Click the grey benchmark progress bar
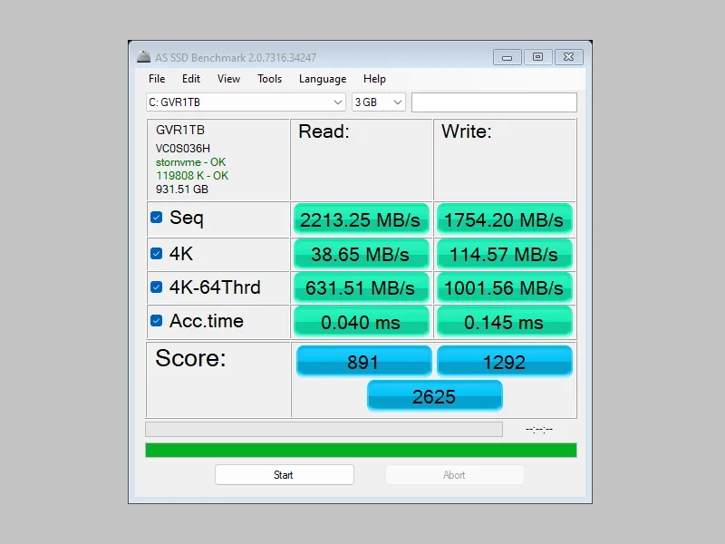This screenshot has width=725, height=544. pos(322,428)
